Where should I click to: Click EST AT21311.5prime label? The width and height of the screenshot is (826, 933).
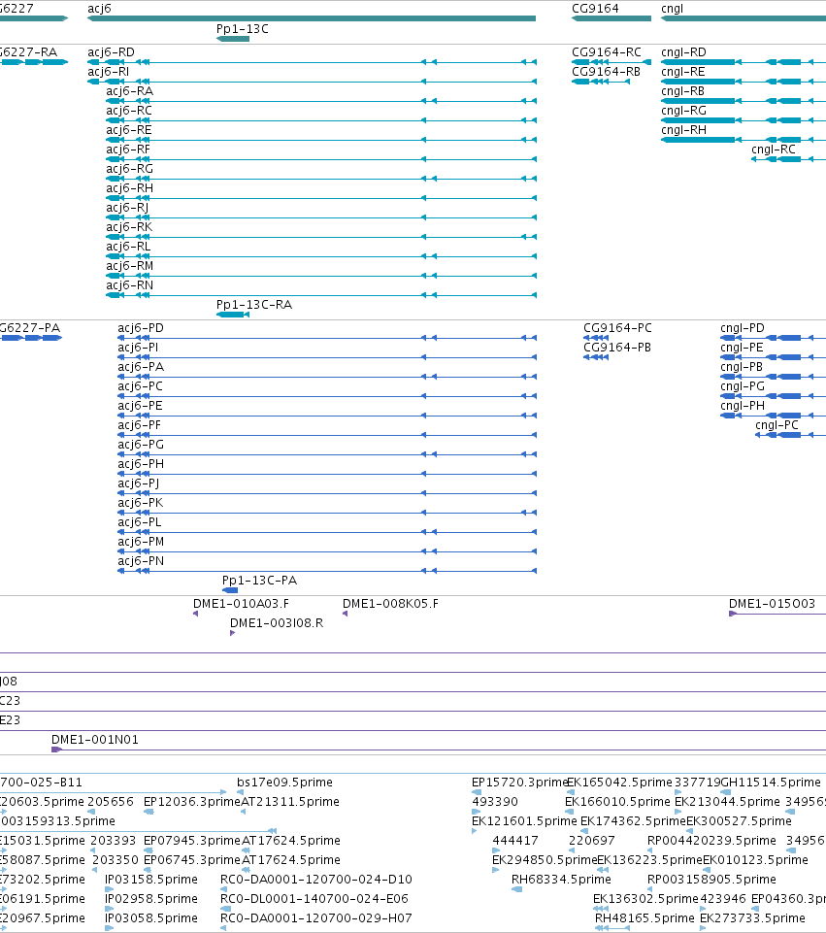point(290,802)
